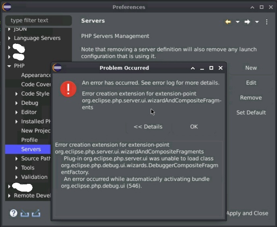Select Language Servers in the tree
Screen dimensions: 277x227
tap(37, 38)
